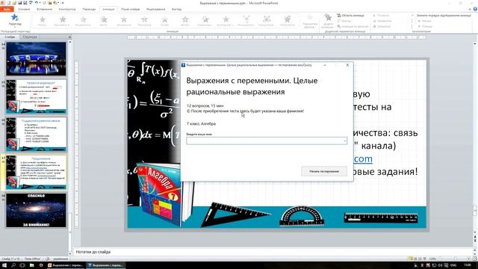Close the easyQuizzy test dialog
This screenshot has width=478, height=269.
[347, 65]
